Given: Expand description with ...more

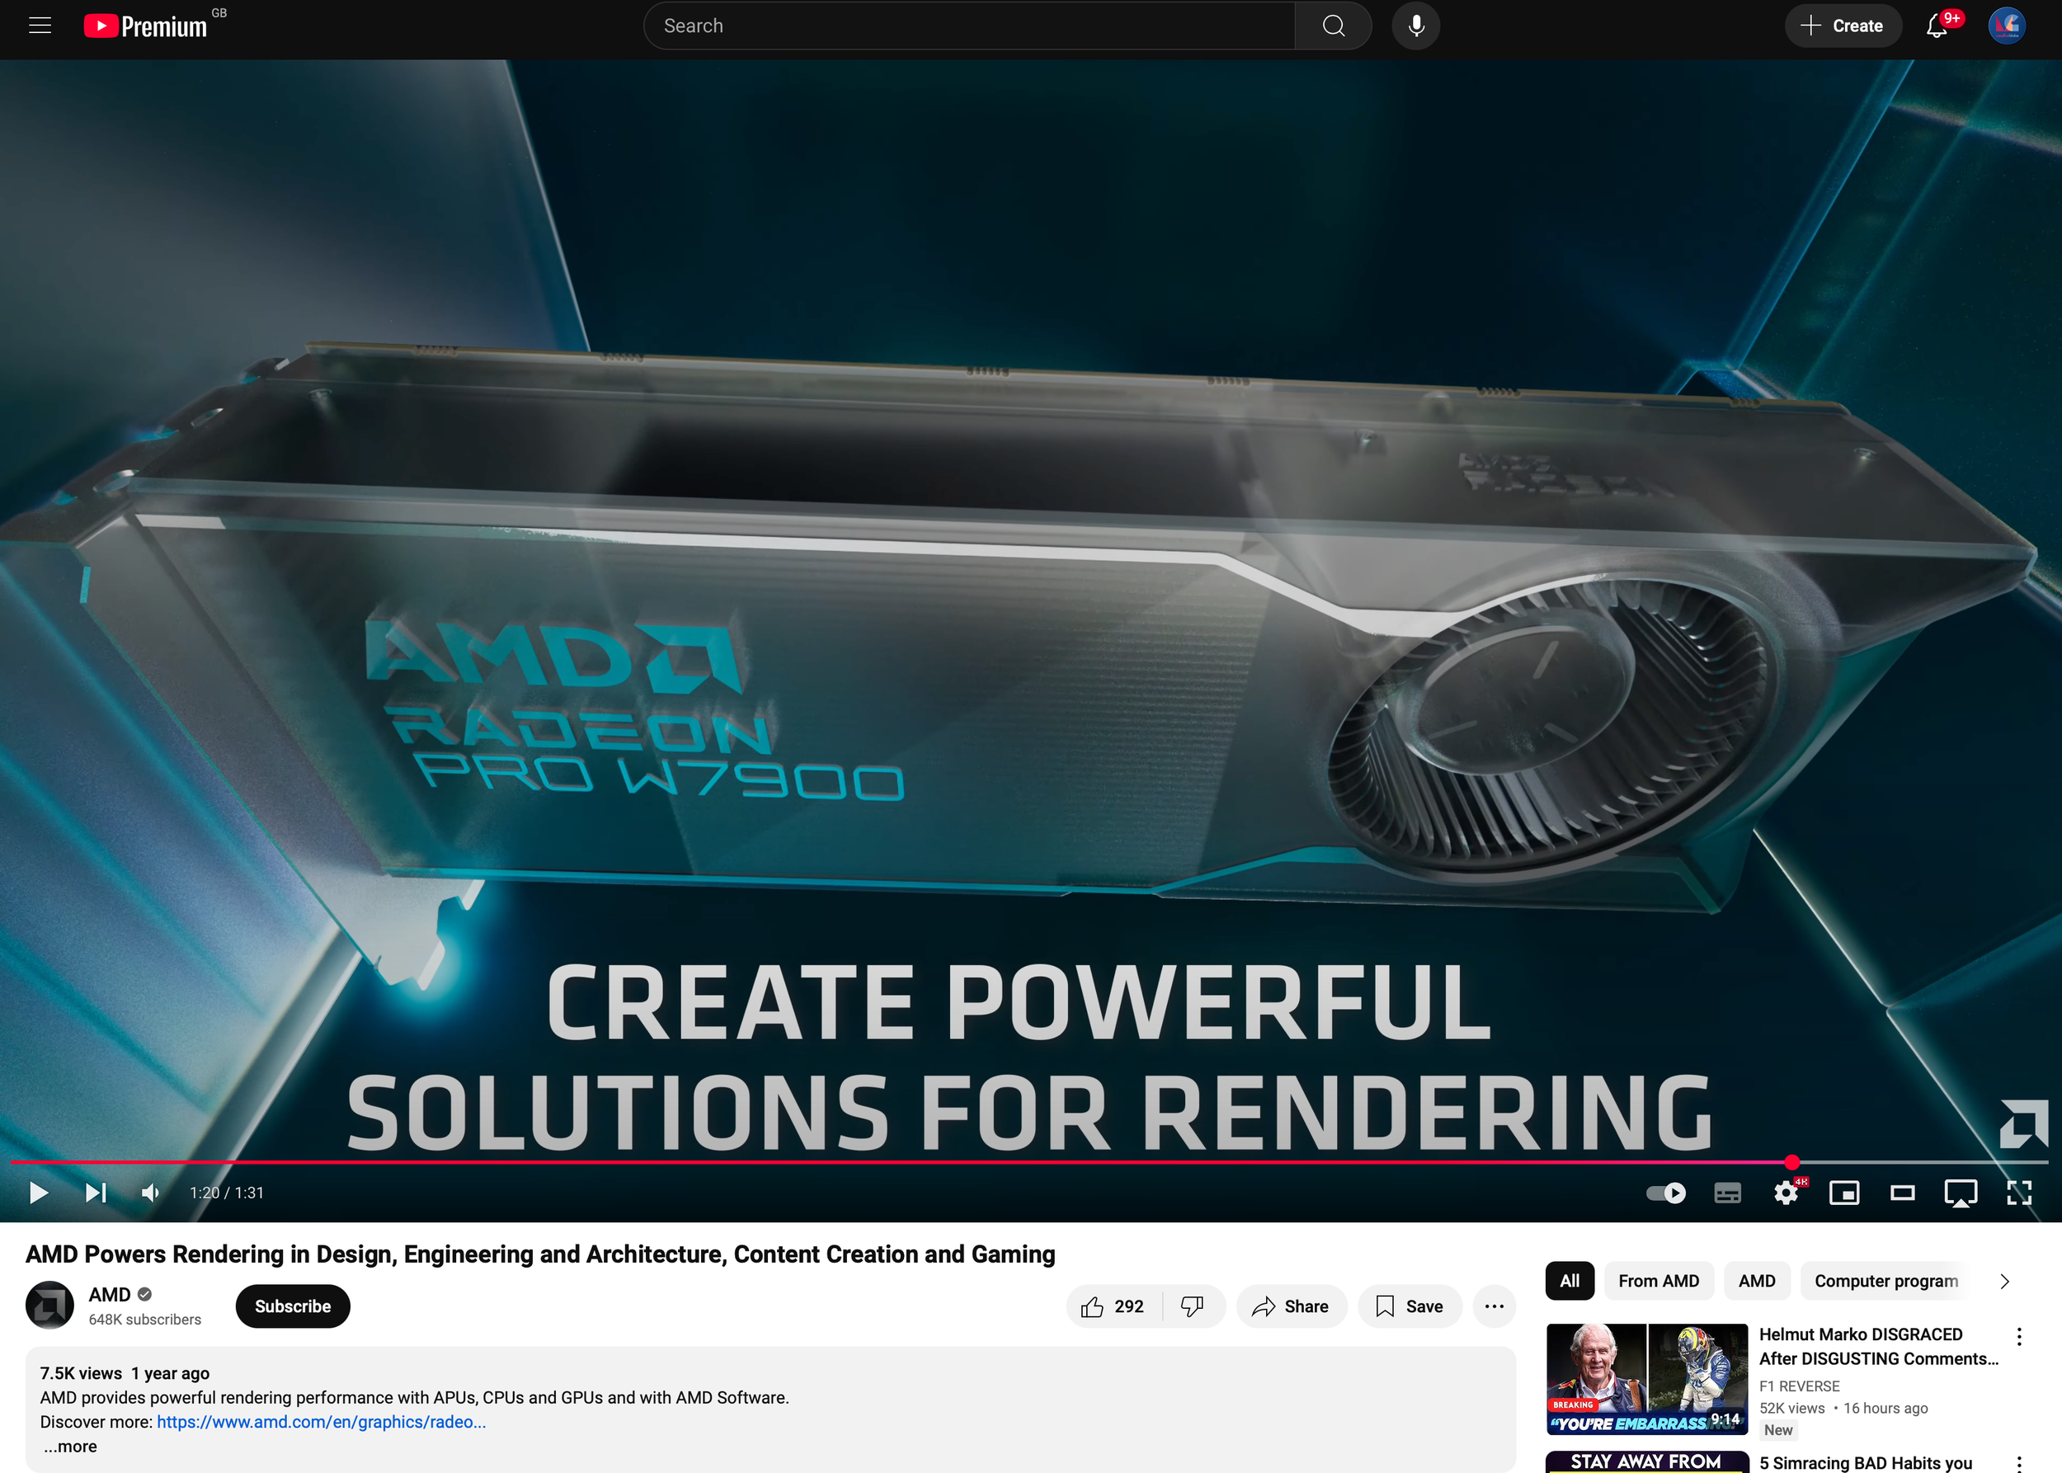Looking at the screenshot, I should (71, 1447).
